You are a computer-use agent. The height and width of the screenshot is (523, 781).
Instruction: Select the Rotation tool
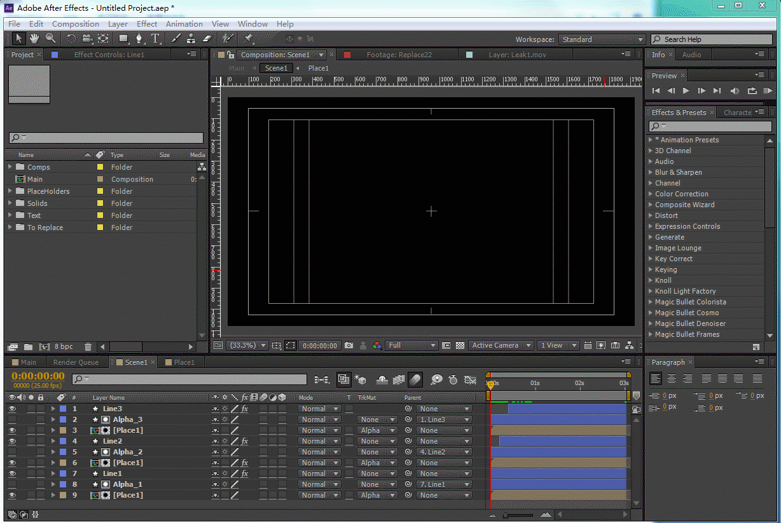71,39
